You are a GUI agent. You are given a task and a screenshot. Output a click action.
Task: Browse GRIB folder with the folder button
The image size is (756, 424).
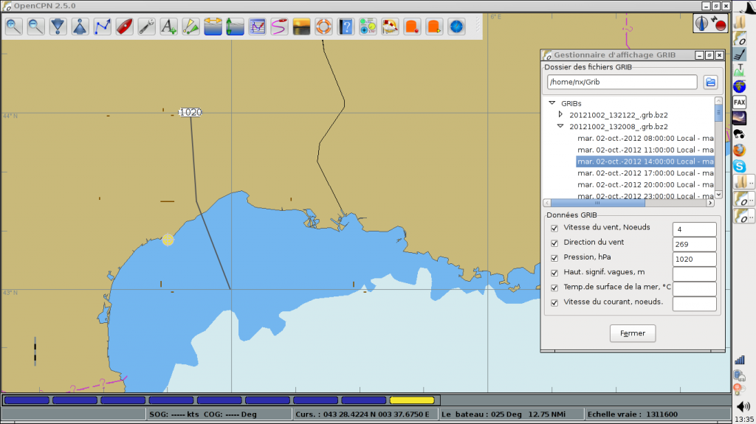tap(710, 82)
